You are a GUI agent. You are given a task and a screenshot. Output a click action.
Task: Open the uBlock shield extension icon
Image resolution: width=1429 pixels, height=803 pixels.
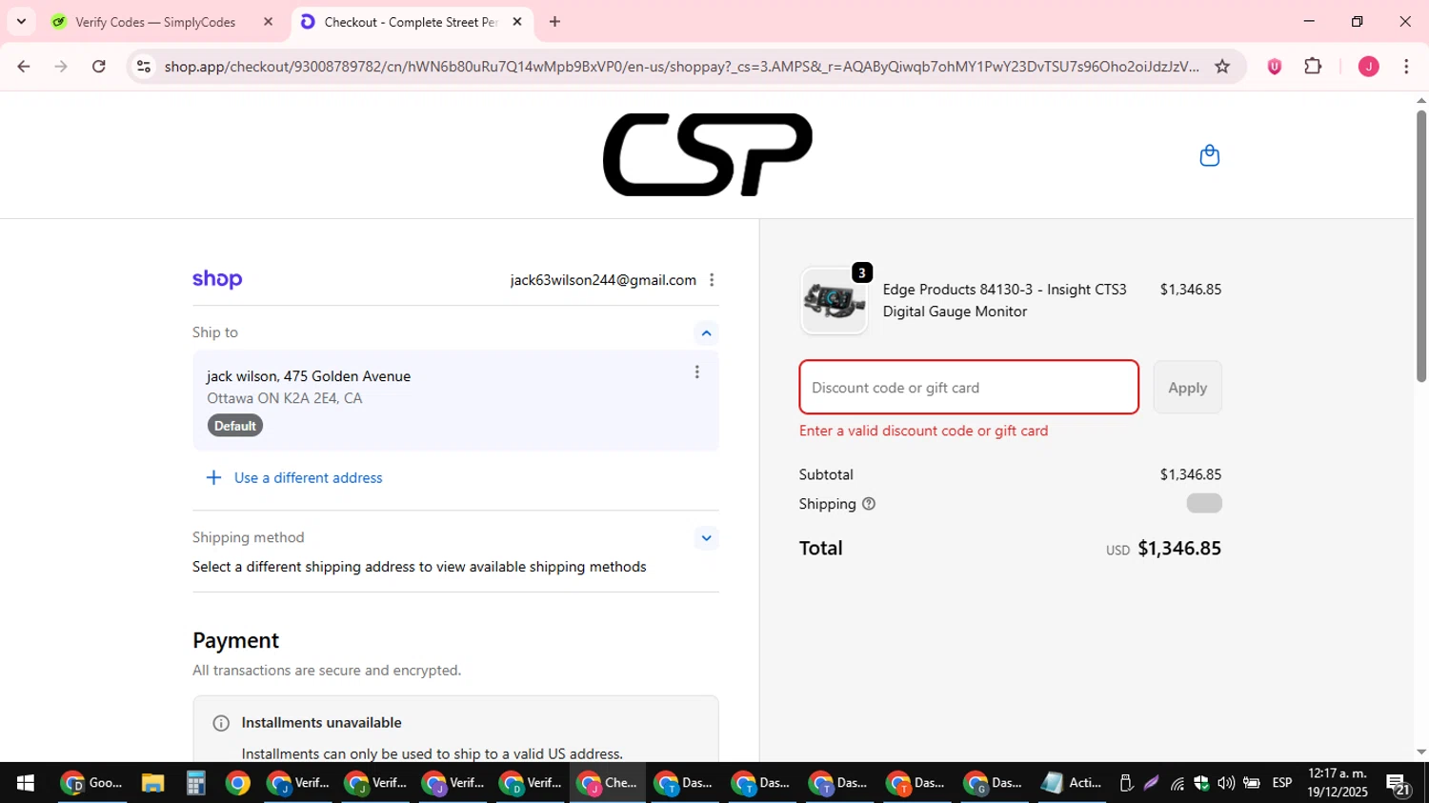(1274, 66)
